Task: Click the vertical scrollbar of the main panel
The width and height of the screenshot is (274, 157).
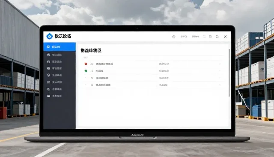Action: pyautogui.click(x=229, y=73)
